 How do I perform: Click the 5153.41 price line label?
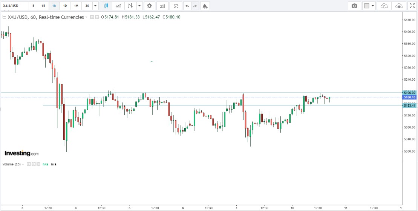tap(409, 105)
